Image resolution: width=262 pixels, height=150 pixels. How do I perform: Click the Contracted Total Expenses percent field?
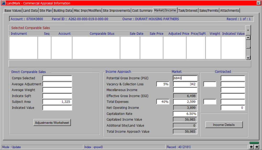[210, 101]
